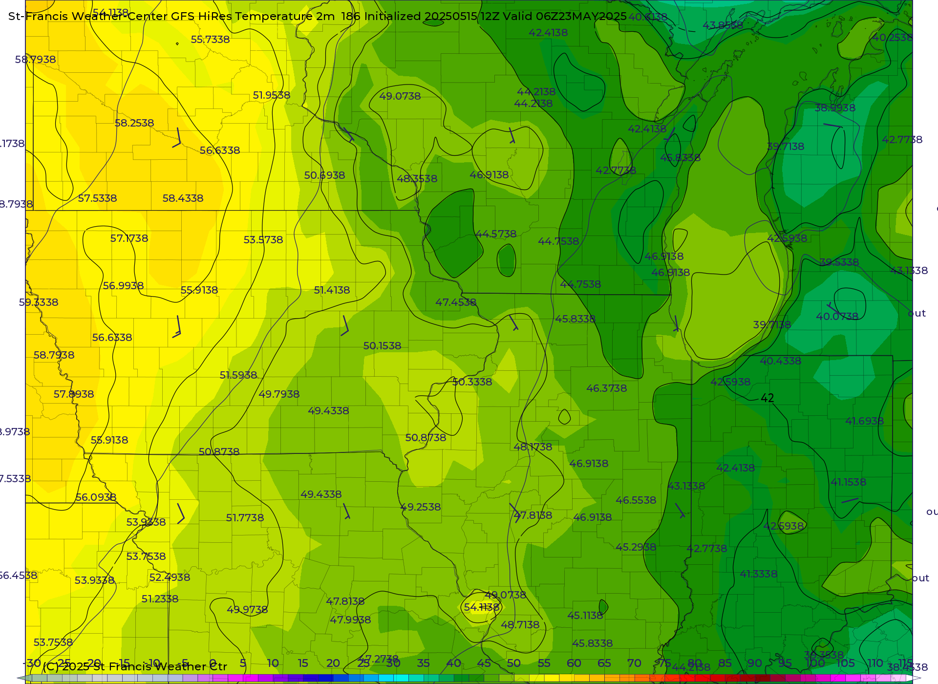
Task: Click the color bar scale label 70
Action: 634,663
